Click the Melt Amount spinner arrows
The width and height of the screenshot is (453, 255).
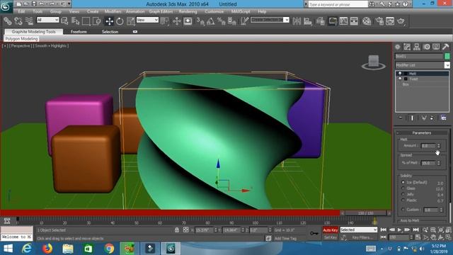[x=439, y=146]
